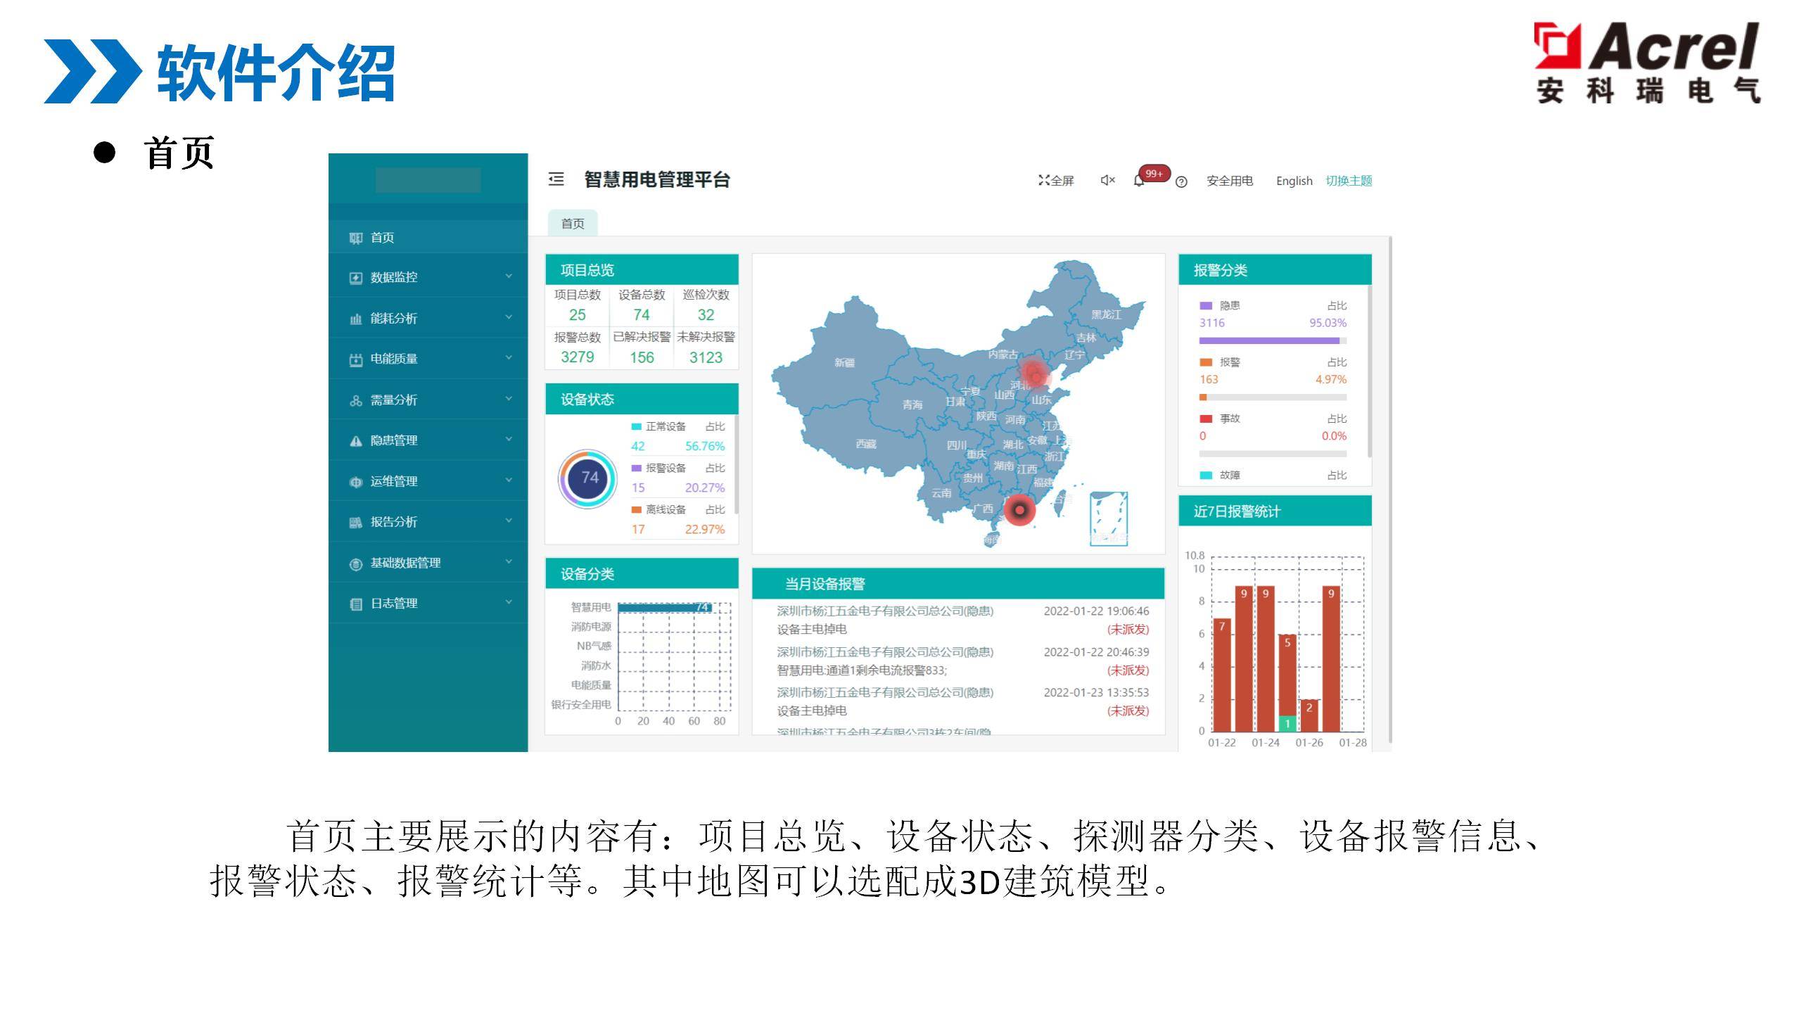Expand the 电能质量 menu chevron
The image size is (1801, 1013).
coord(508,358)
